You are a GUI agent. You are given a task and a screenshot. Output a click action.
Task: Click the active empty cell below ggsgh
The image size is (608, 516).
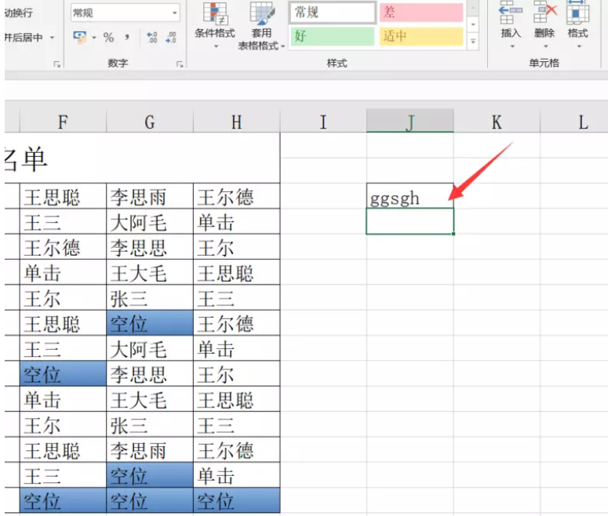pyautogui.click(x=410, y=221)
